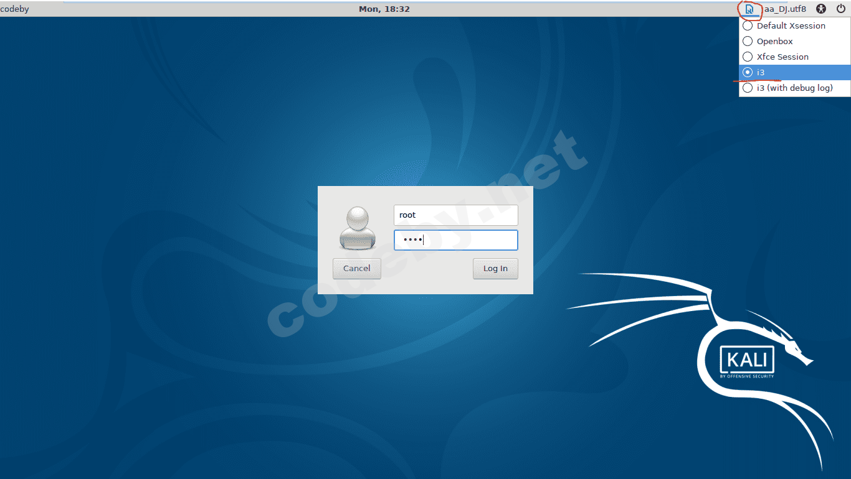The height and width of the screenshot is (479, 851).
Task: Click the username field containing root
Action: click(x=455, y=215)
